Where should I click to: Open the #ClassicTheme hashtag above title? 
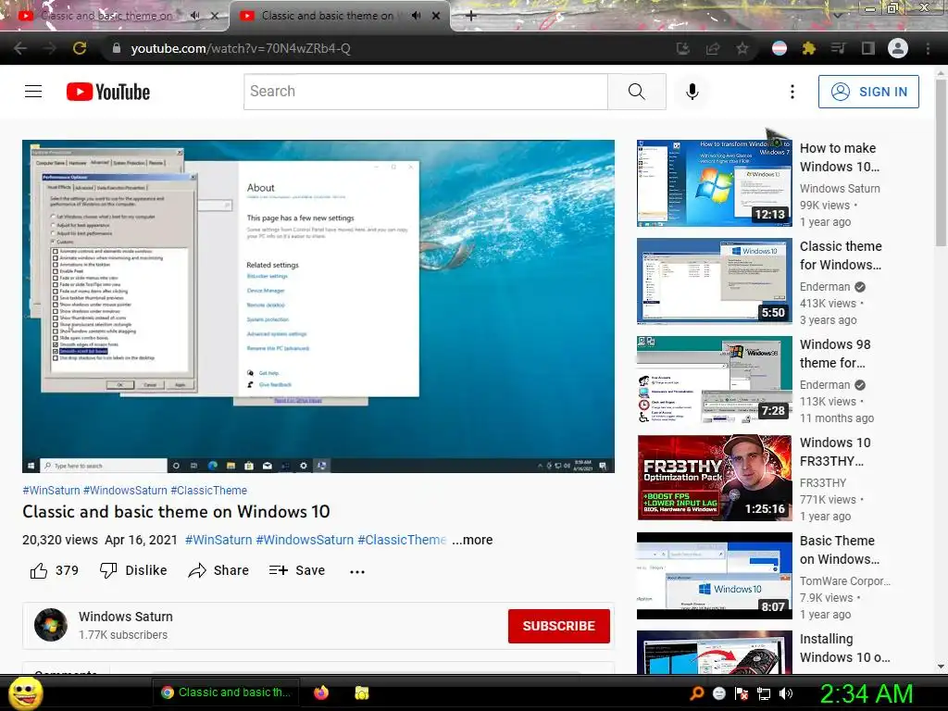tap(208, 491)
